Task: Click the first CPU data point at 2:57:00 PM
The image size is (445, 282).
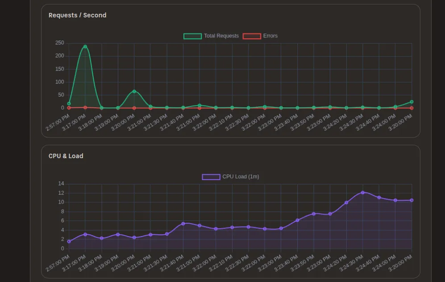Action: 69,241
